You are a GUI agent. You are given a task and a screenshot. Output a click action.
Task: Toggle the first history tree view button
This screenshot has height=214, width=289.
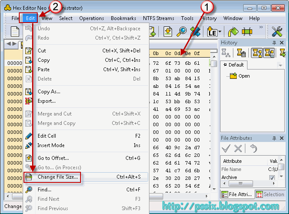257,53
